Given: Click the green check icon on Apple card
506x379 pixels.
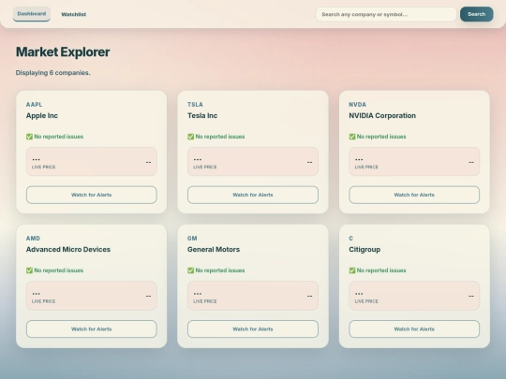Looking at the screenshot, I should 29,137.
